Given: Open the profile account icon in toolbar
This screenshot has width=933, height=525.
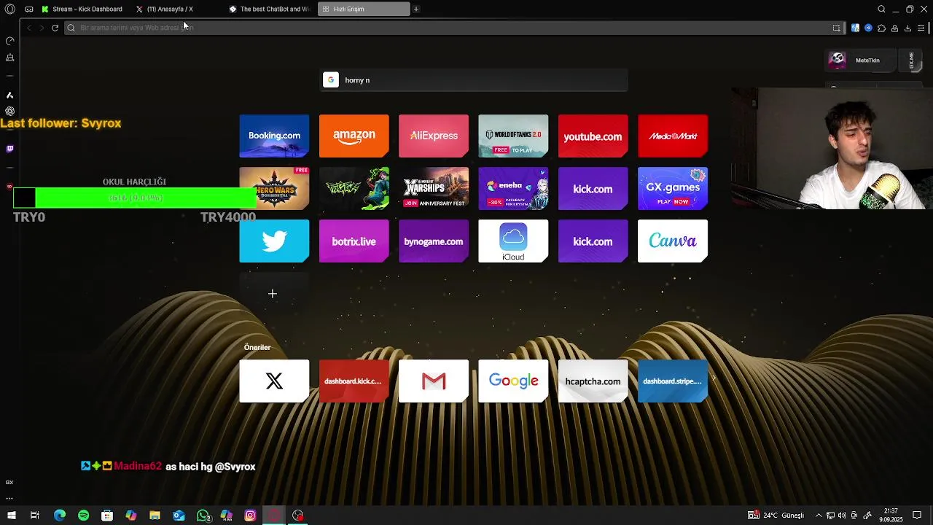Looking at the screenshot, I should pyautogui.click(x=894, y=28).
